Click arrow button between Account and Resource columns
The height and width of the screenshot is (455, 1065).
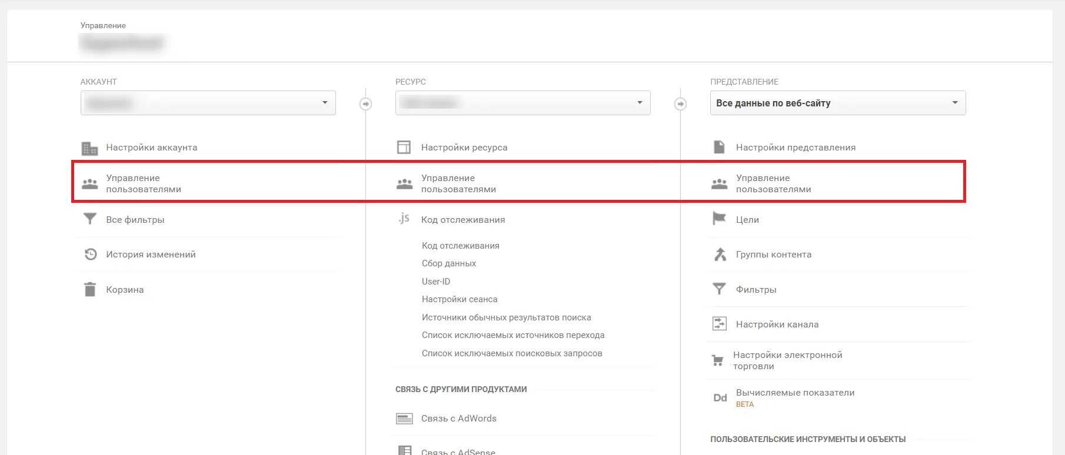pos(365,104)
